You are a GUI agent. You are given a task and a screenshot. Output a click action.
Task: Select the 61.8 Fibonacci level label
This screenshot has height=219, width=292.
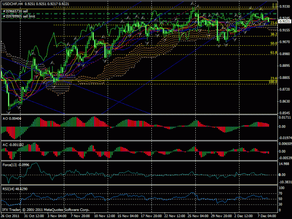(274, 53)
